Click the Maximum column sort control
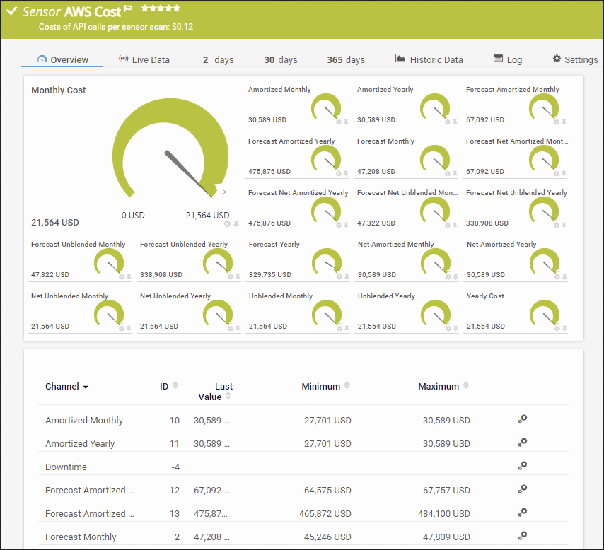 pos(465,385)
